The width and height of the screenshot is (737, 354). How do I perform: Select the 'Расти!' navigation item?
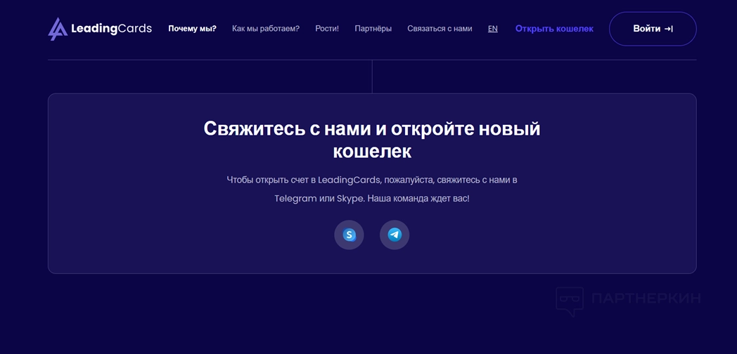327,29
